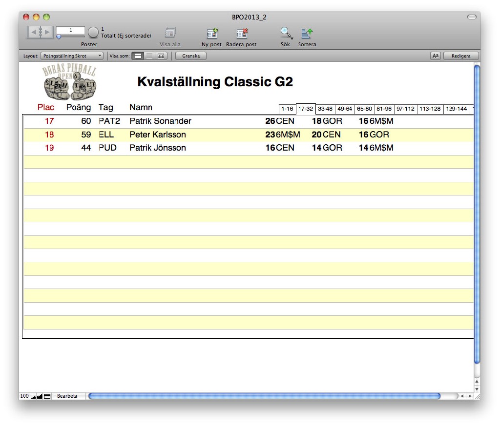Click 23 6M$M in Peter Karlsson's row
500x426 pixels.
283,135
